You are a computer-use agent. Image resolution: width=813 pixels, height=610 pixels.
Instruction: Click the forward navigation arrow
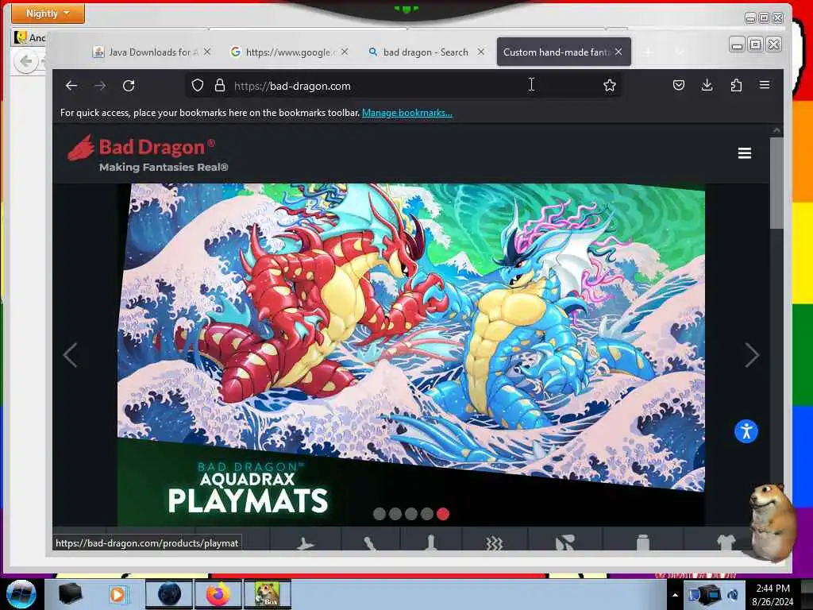100,86
